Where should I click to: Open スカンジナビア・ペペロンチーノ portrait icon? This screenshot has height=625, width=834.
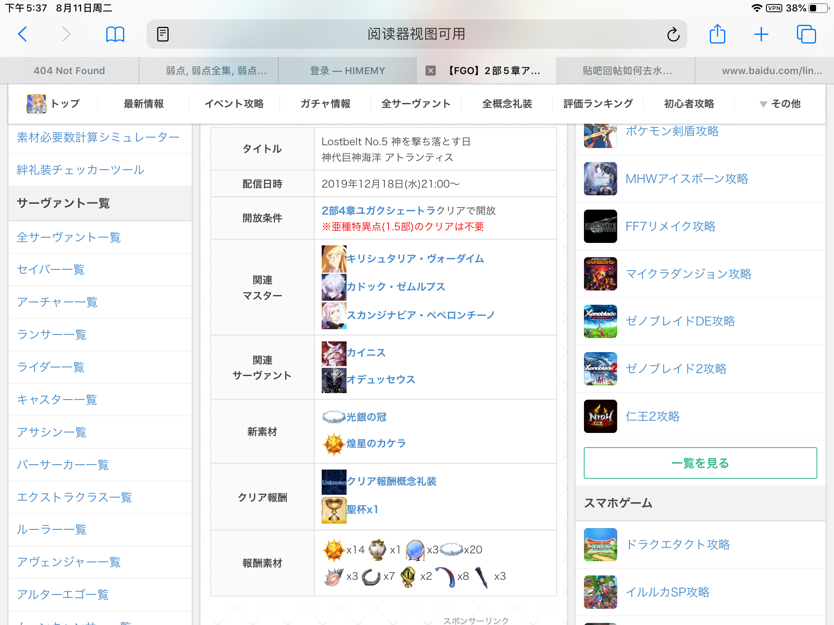click(334, 315)
